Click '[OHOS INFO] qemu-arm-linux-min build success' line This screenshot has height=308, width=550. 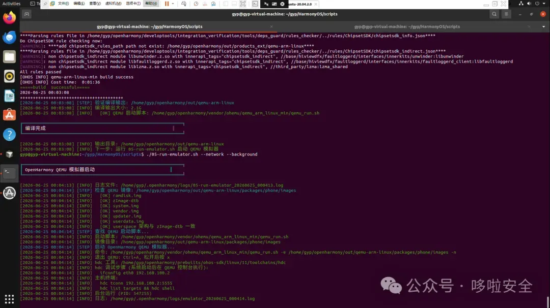click(76, 77)
